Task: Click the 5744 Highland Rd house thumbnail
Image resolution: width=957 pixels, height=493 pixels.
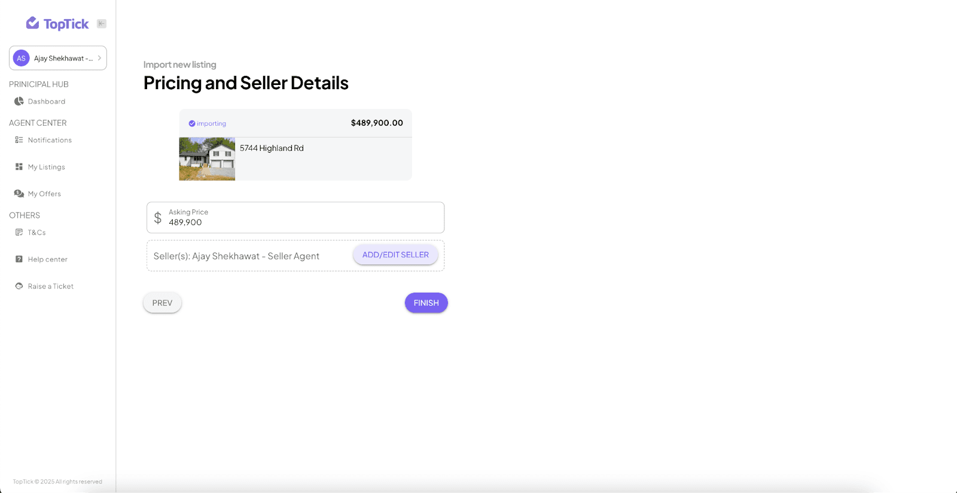Action: point(207,159)
